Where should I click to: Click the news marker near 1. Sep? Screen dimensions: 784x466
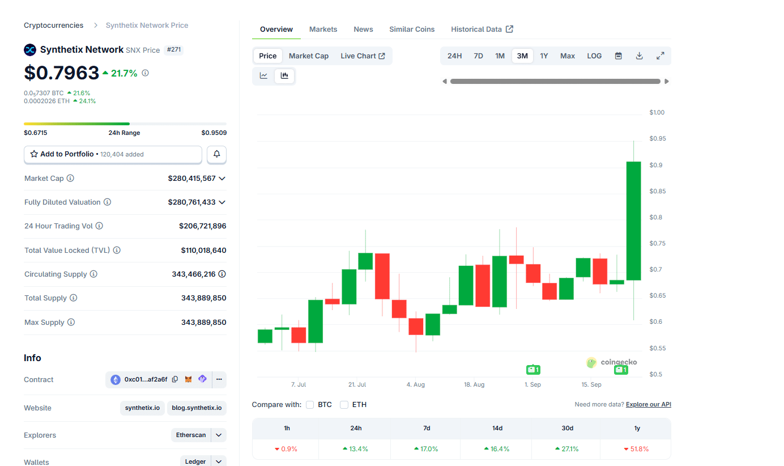click(x=533, y=370)
